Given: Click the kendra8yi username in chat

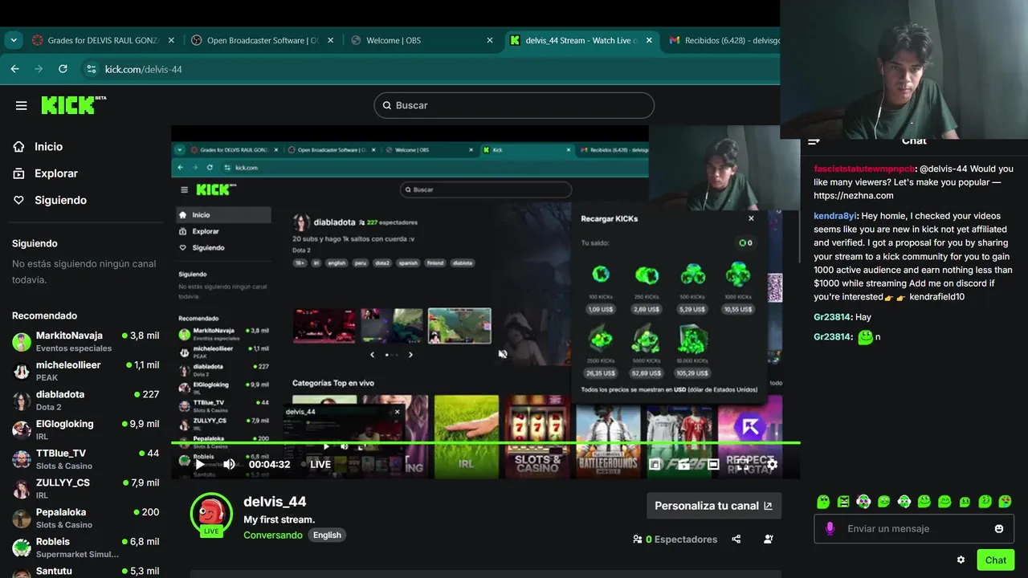Looking at the screenshot, I should point(835,216).
